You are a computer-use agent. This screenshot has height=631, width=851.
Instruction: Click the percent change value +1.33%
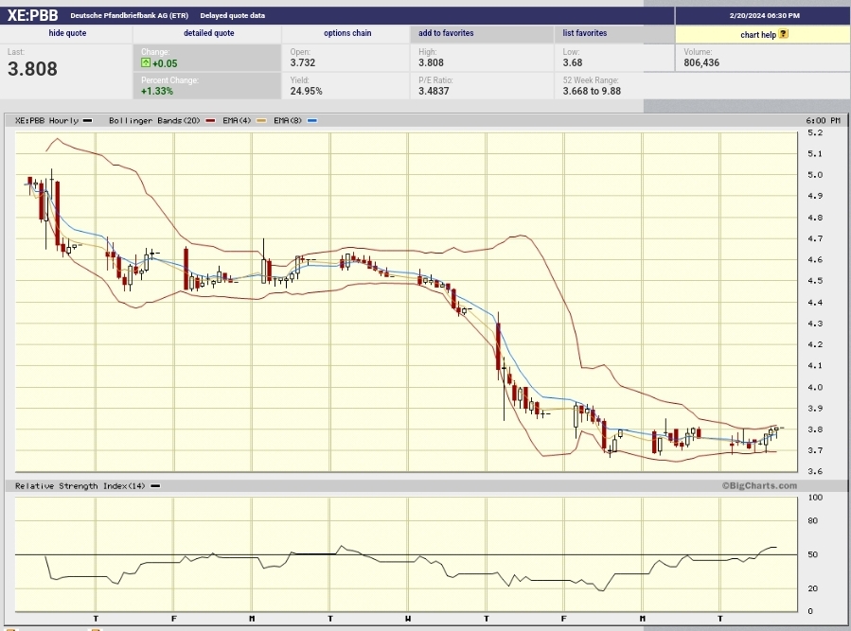click(x=157, y=91)
